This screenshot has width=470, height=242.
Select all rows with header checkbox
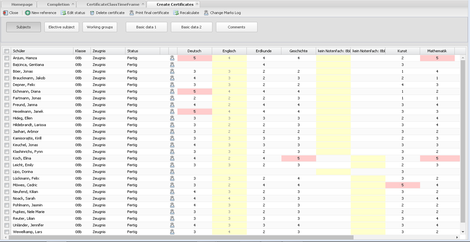click(x=7, y=51)
